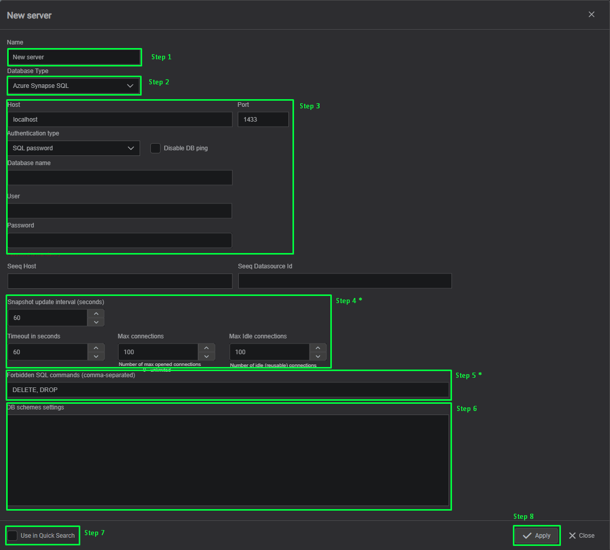Click the DB schemes settings textarea
The width and height of the screenshot is (610, 550).
[229, 460]
